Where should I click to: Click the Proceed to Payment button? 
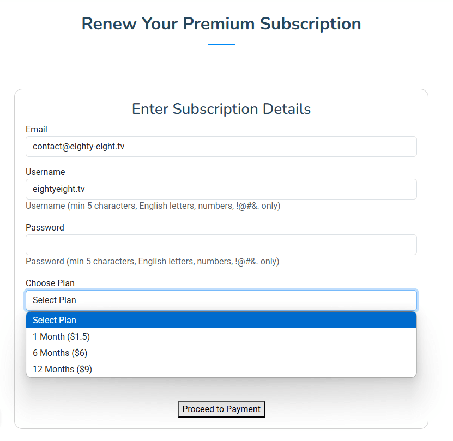pyautogui.click(x=221, y=409)
